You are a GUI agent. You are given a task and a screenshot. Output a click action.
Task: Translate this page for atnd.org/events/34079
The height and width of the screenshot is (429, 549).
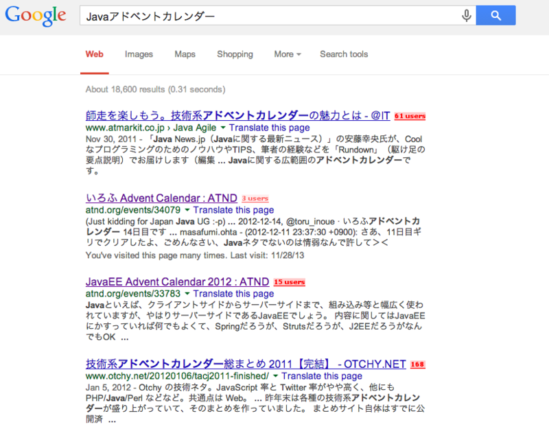tap(233, 210)
